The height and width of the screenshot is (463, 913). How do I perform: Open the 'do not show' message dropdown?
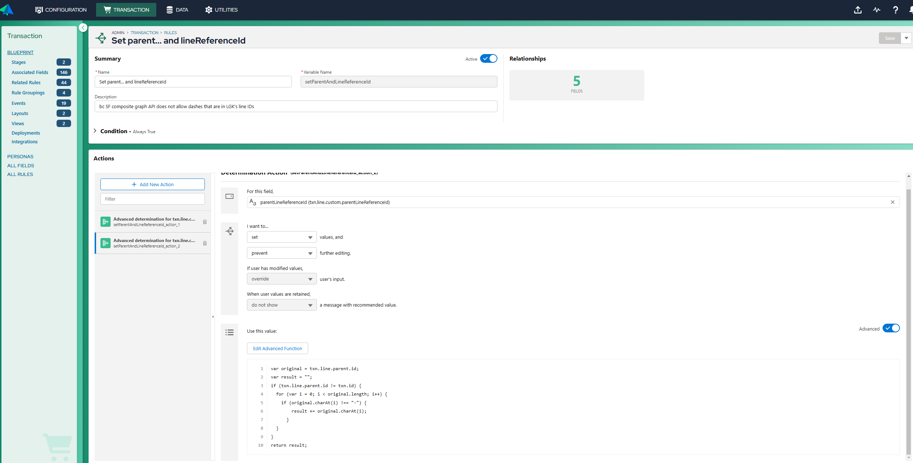click(x=282, y=305)
